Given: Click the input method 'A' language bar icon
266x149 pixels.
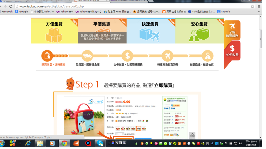Looking at the screenshot, I should pyautogui.click(x=117, y=143).
